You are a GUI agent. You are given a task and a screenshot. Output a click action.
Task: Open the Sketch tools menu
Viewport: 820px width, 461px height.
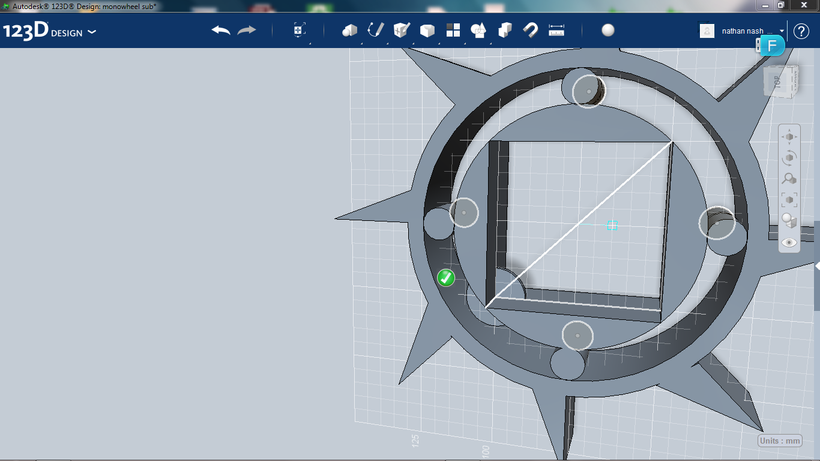point(376,30)
